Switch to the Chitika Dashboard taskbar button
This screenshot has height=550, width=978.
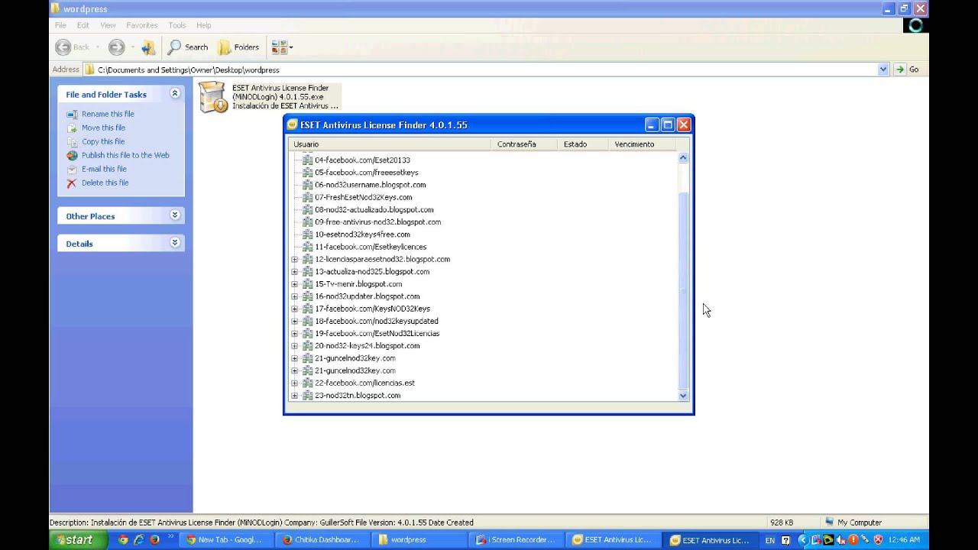pos(321,539)
